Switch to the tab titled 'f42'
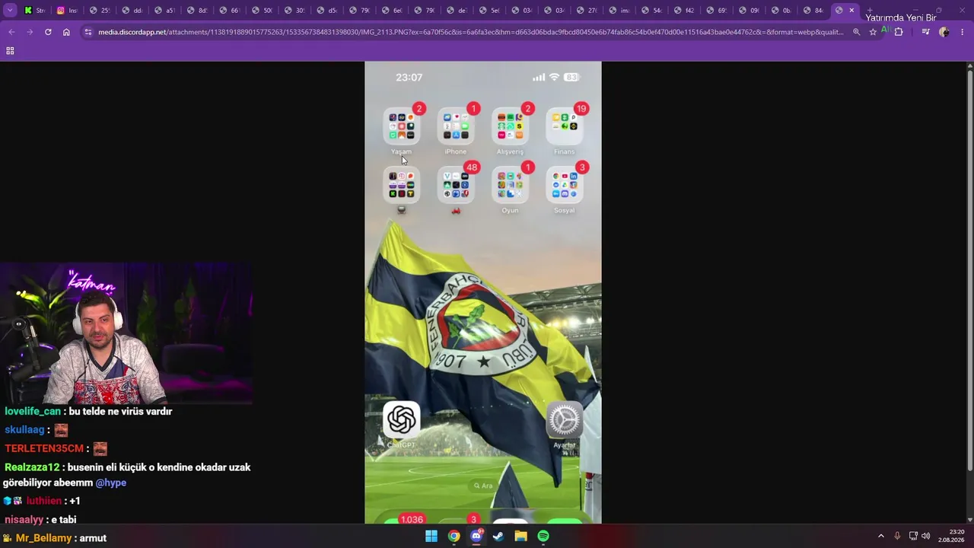Image resolution: width=974 pixels, height=548 pixels. tap(683, 11)
